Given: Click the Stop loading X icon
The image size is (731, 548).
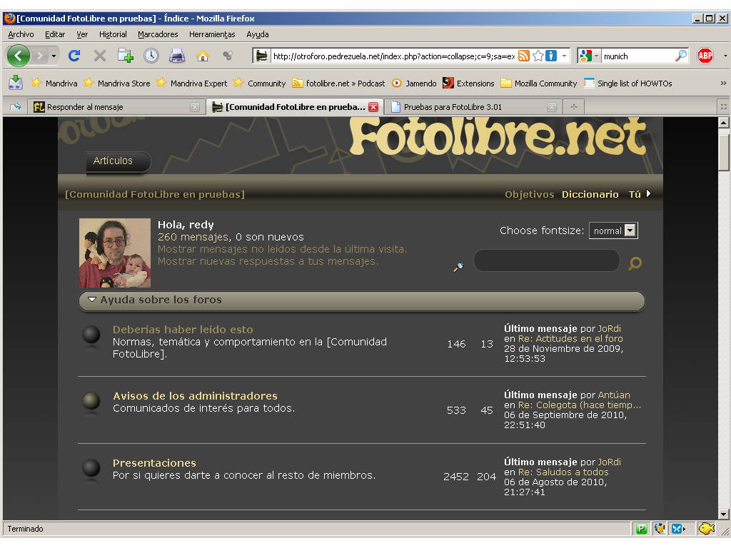Looking at the screenshot, I should [x=99, y=56].
